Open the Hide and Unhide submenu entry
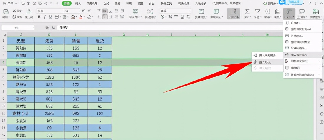324x140 pixels. [x=303, y=74]
